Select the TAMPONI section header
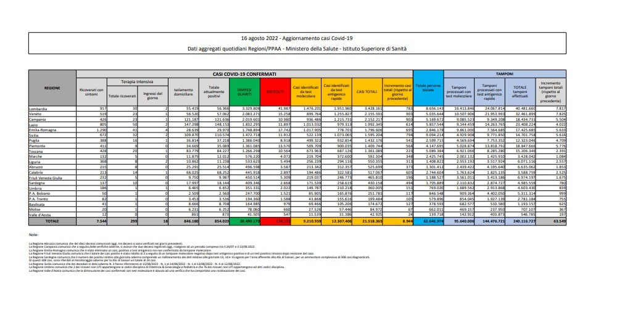Image resolution: width=622 pixels, height=334 pixels. click(504, 73)
